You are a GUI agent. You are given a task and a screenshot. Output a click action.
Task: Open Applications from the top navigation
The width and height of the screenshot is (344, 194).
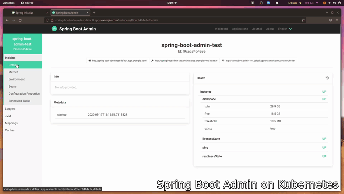click(240, 29)
